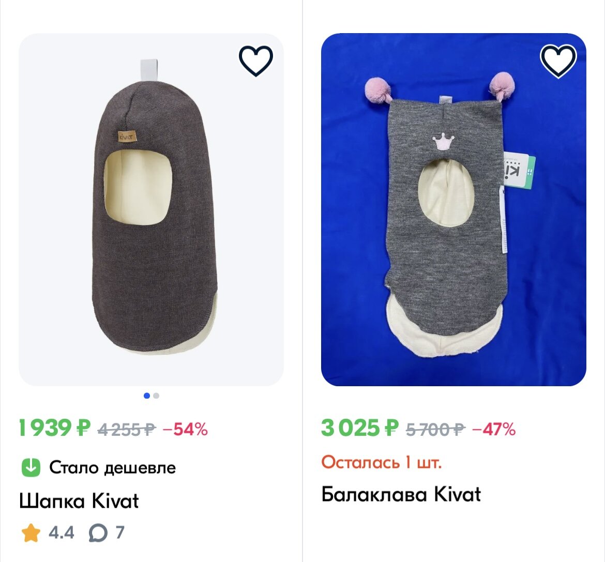Screen dimensions: 605x562
Task: Open the Шапка Kivat product title
Action: (x=79, y=500)
